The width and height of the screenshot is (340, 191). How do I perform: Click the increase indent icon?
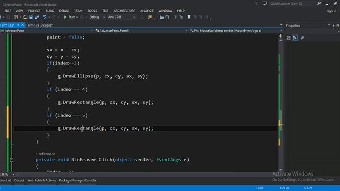click(167, 17)
